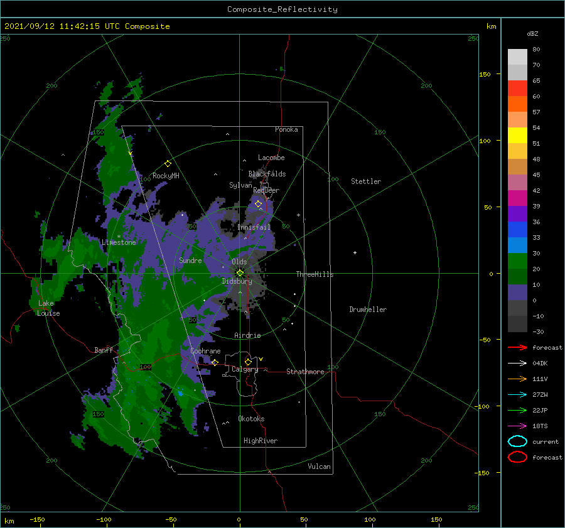Click the Composite_Reflectivity title text
This screenshot has width=565, height=528.
click(282, 9)
